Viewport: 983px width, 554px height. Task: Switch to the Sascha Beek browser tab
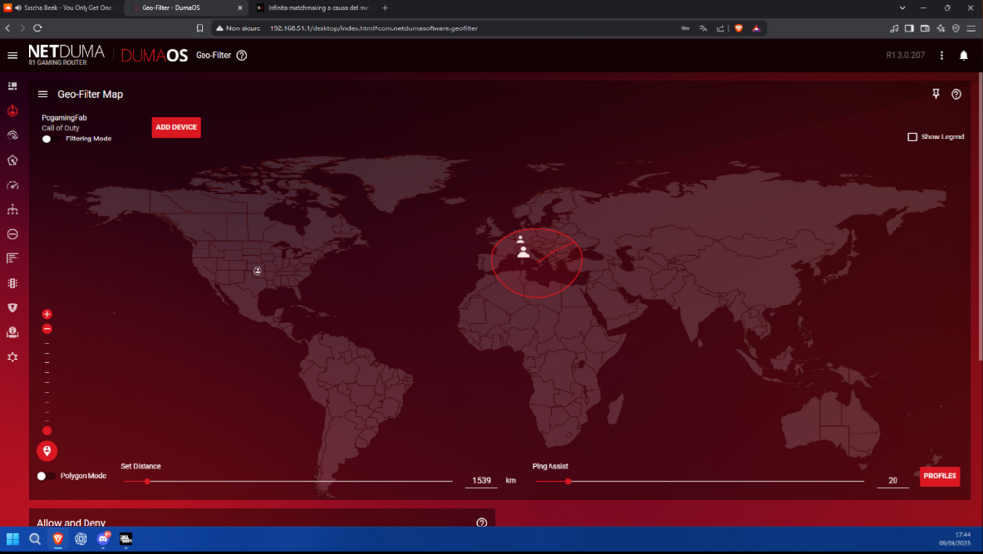coord(61,8)
